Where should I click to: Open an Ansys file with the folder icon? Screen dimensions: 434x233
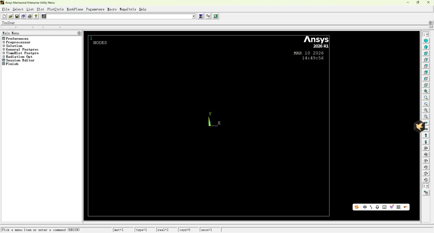click(x=10, y=16)
